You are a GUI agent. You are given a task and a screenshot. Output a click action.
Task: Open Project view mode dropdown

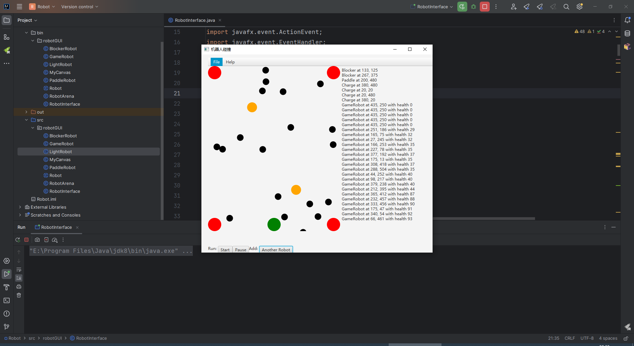click(x=27, y=20)
